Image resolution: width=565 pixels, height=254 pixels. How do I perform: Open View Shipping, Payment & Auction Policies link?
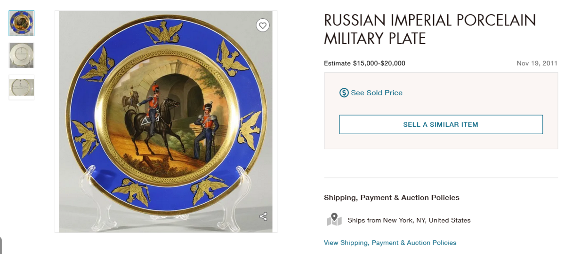coord(390,243)
